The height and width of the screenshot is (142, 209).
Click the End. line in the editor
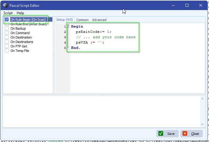(x=76, y=48)
